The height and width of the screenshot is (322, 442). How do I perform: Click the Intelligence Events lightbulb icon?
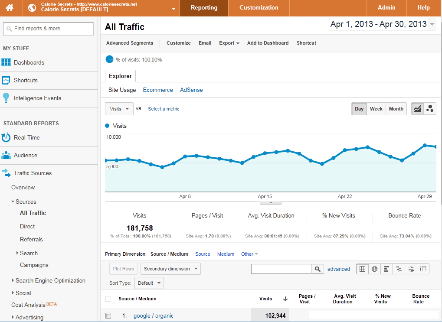pos(6,98)
